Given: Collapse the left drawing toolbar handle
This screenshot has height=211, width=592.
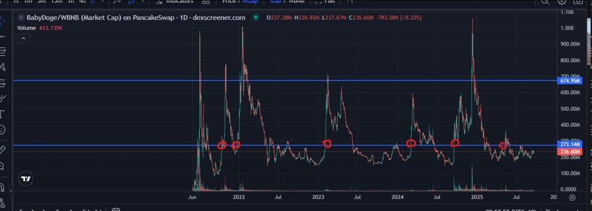Looking at the screenshot, I should [10, 191].
